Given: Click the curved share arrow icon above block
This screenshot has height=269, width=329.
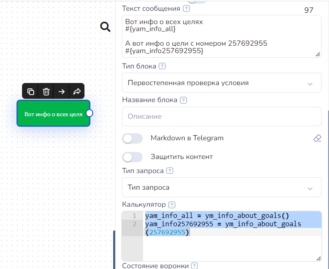Looking at the screenshot, I should [x=77, y=91].
